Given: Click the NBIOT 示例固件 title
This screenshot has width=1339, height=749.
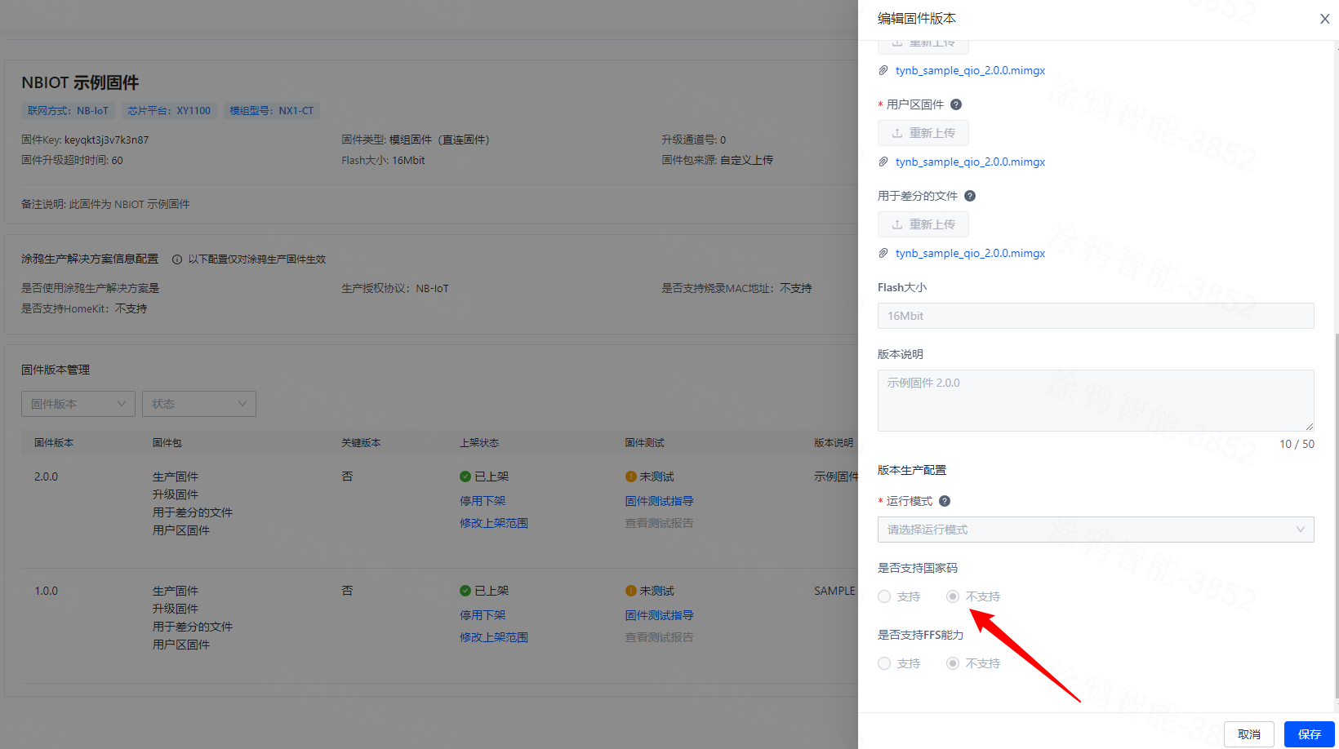Looking at the screenshot, I should click(80, 82).
